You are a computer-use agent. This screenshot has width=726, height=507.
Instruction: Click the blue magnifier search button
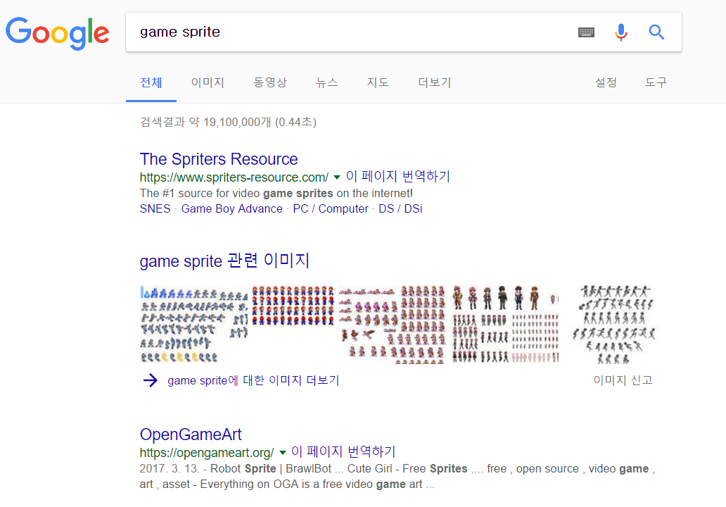(656, 32)
